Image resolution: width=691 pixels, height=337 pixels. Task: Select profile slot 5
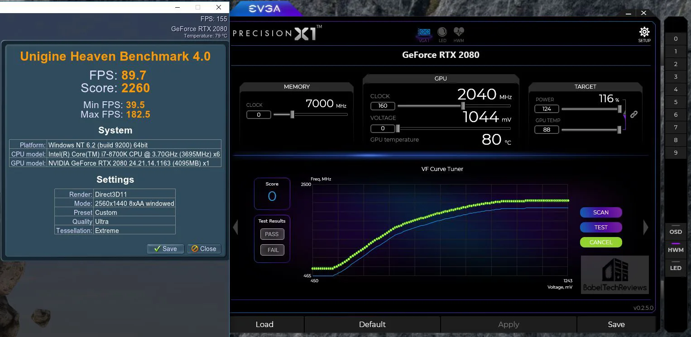tap(676, 102)
